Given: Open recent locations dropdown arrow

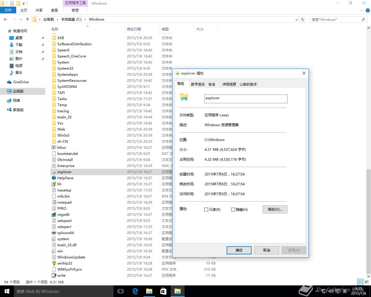Looking at the screenshot, I should point(21,19).
